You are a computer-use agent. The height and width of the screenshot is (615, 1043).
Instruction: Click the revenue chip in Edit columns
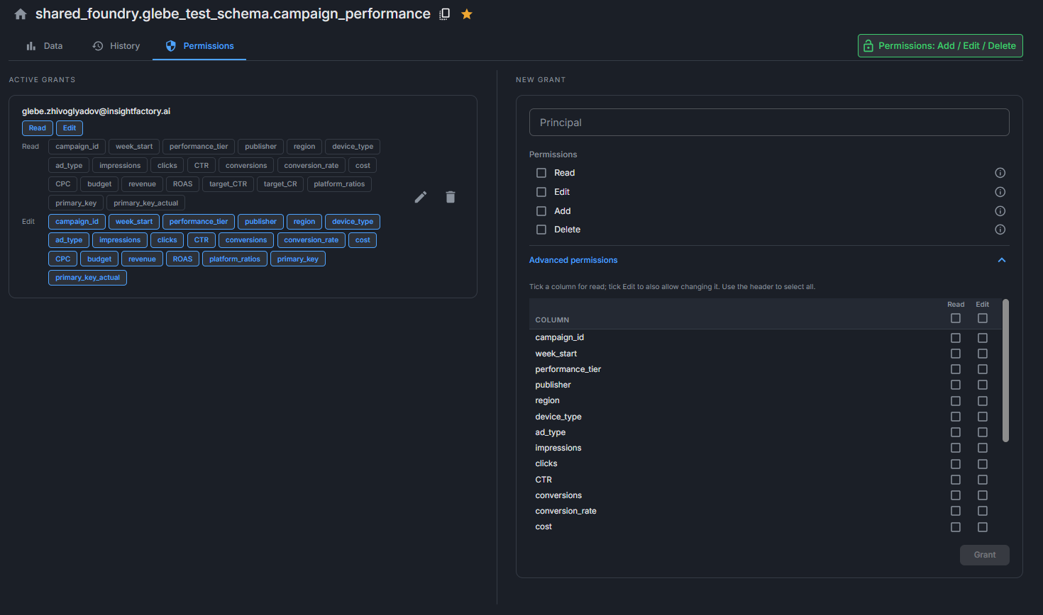142,259
